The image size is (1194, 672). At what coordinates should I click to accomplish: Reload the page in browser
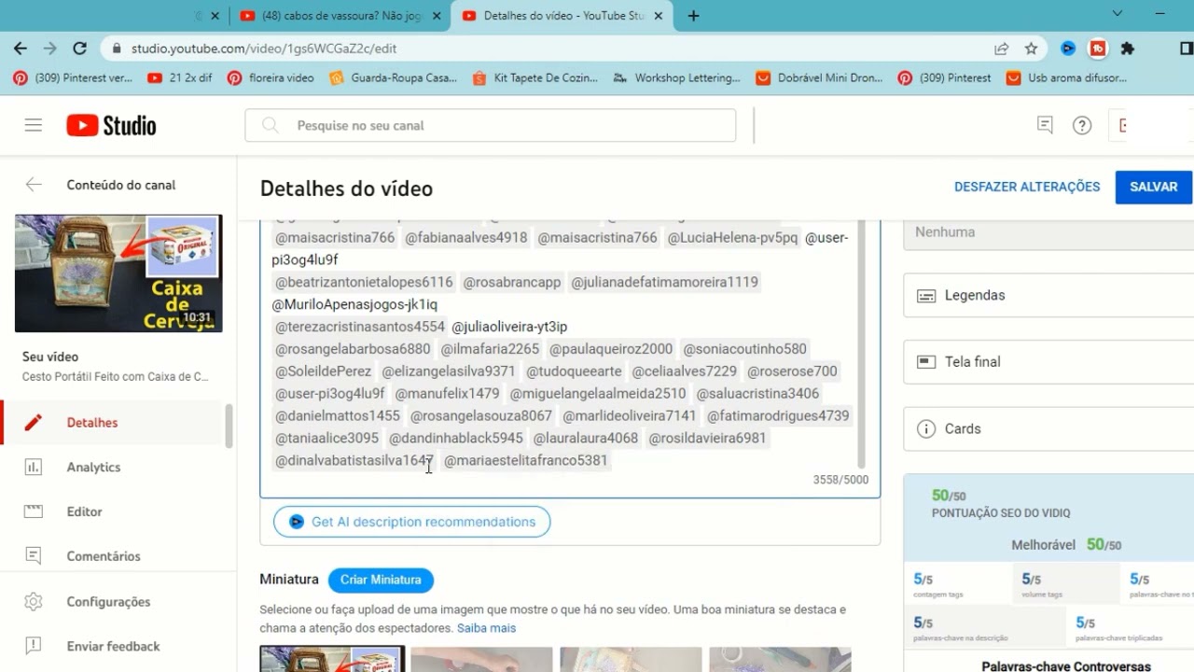tap(80, 49)
